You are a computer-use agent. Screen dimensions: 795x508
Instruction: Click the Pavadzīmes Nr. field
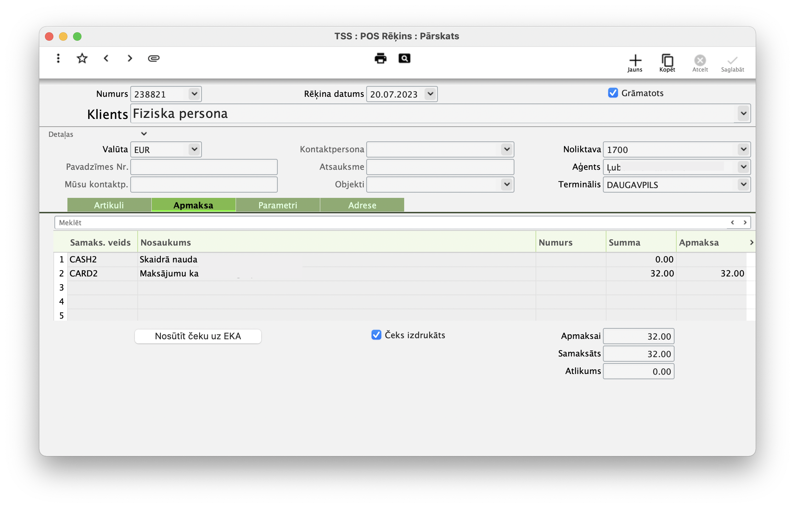click(x=204, y=167)
